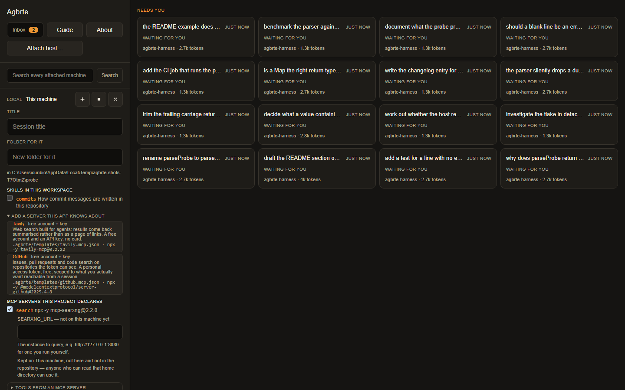Image resolution: width=625 pixels, height=390 pixels.
Task: Open the About tab
Action: (105, 30)
